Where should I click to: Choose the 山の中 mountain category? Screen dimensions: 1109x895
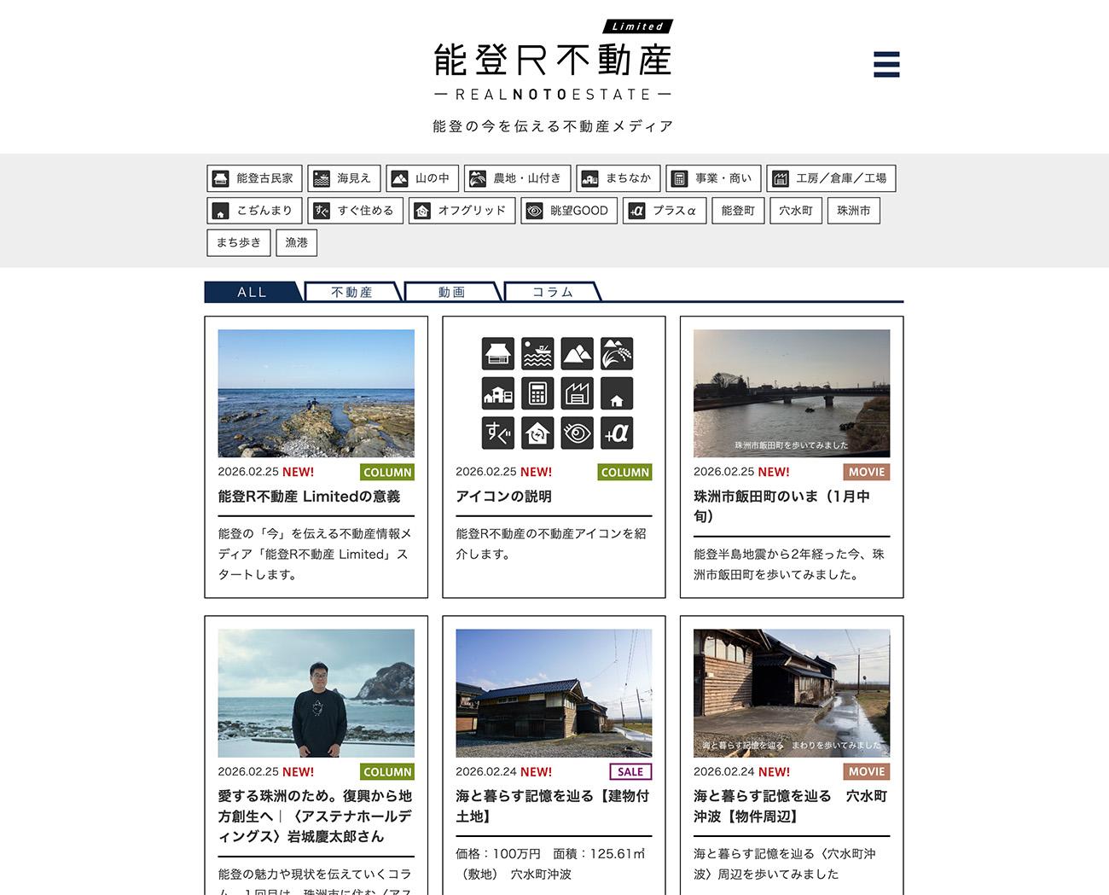click(422, 178)
